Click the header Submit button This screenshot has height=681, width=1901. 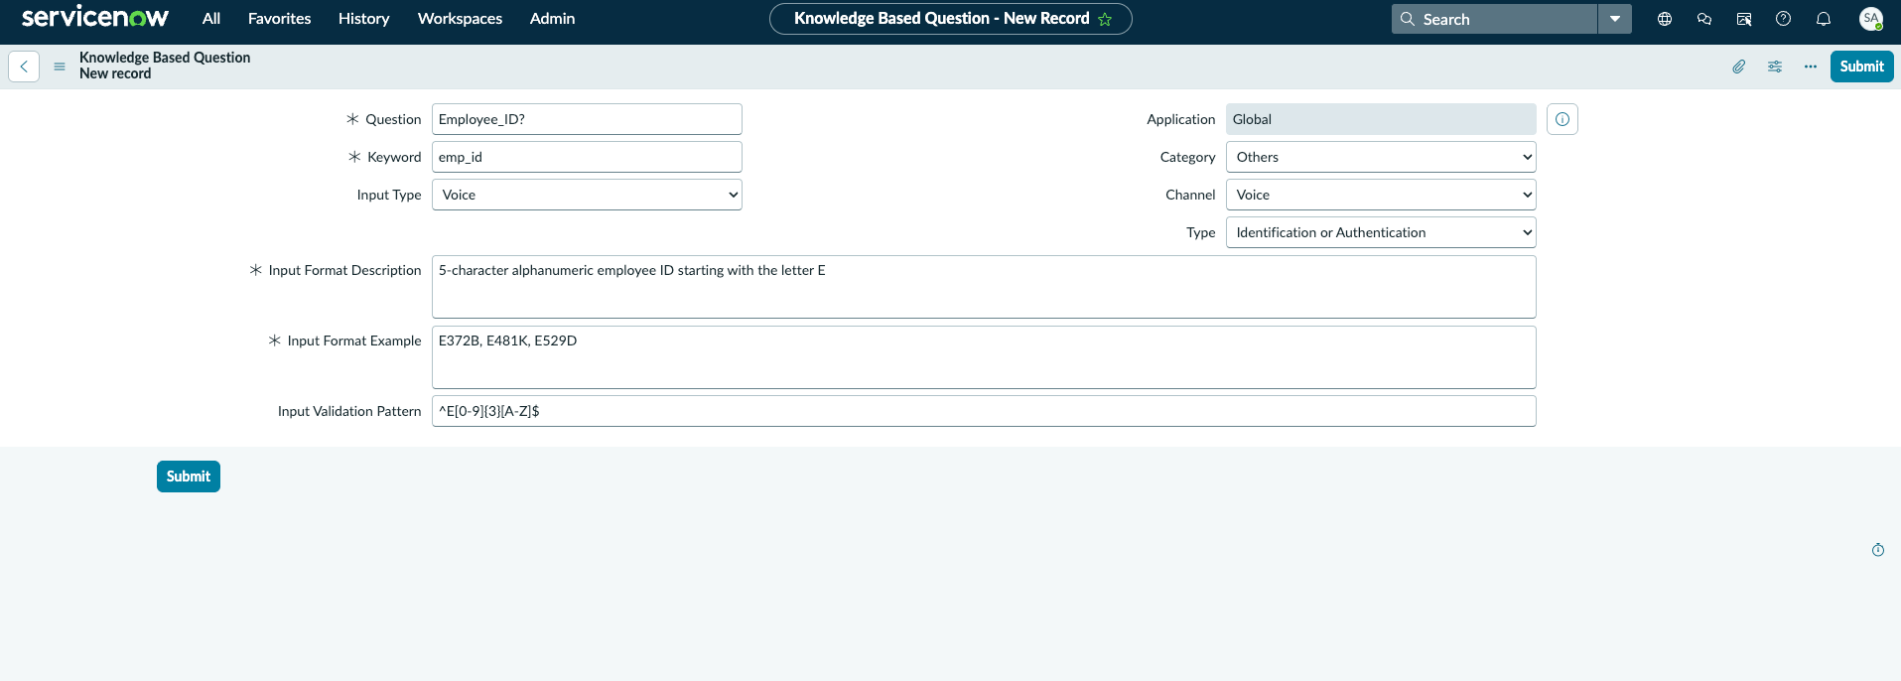[x=1861, y=67]
